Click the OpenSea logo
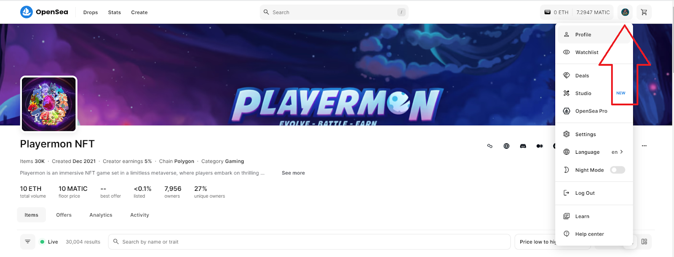Viewport: 674px width, 257px height. tap(44, 12)
